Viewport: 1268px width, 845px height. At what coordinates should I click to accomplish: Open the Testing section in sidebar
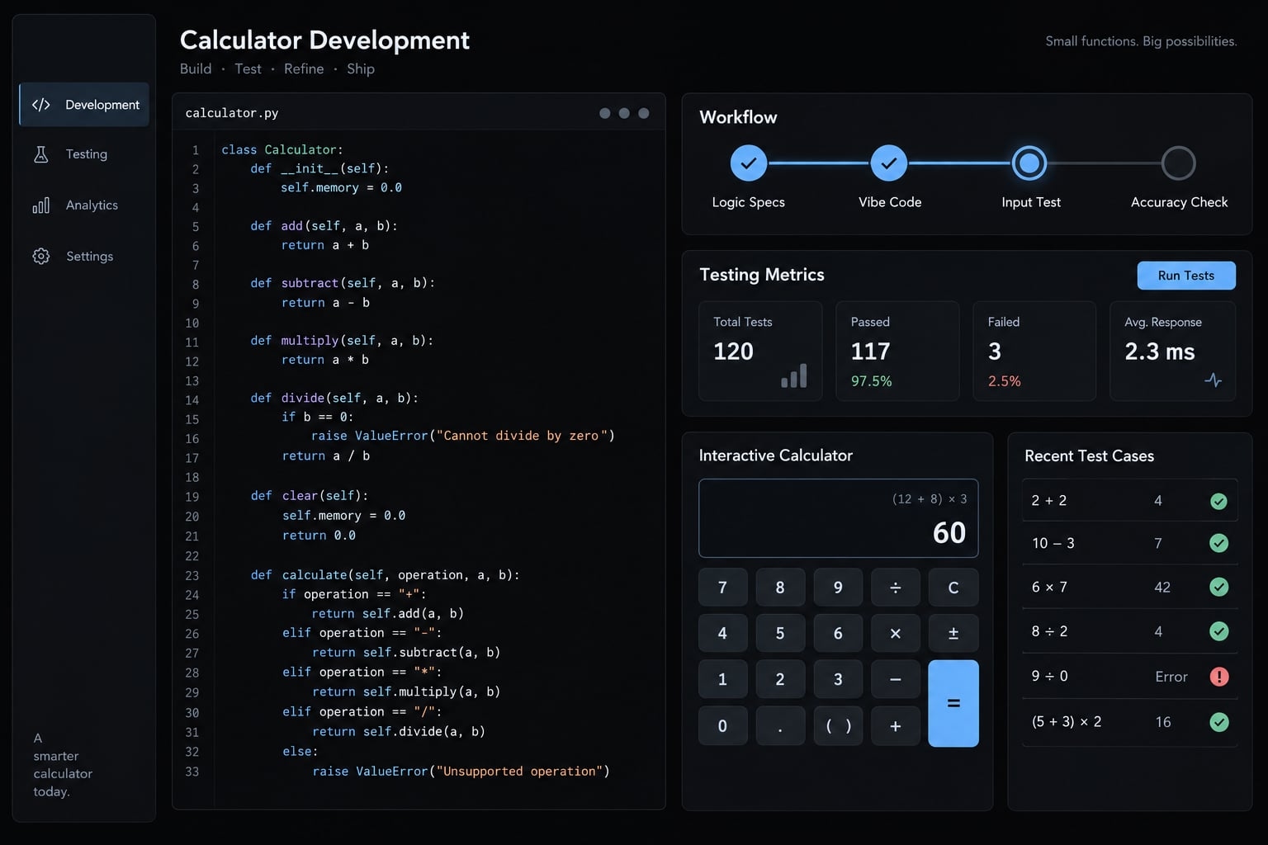coord(84,154)
